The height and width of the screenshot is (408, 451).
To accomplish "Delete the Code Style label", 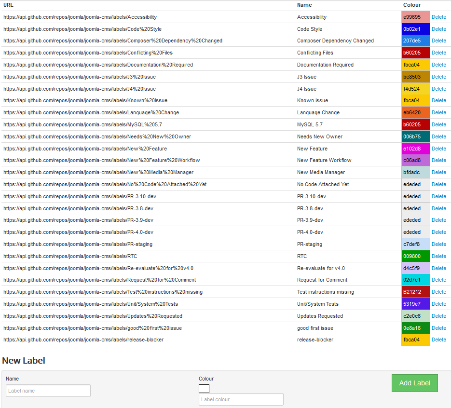I will [438, 29].
